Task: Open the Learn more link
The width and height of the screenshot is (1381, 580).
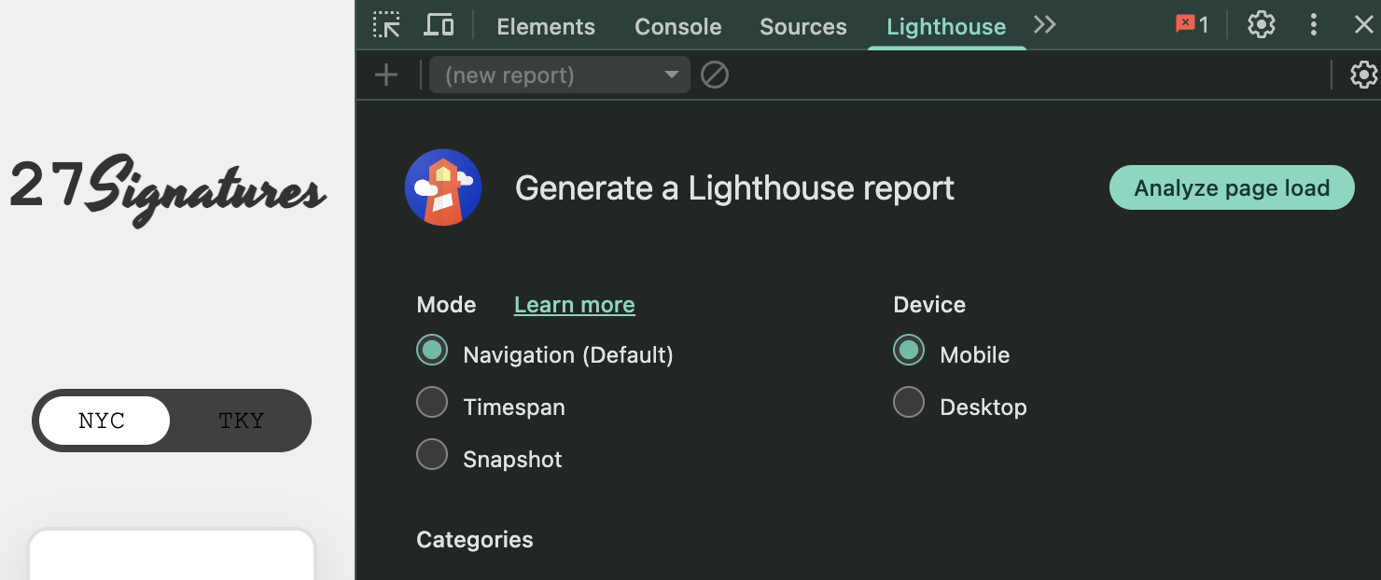Action: [575, 305]
